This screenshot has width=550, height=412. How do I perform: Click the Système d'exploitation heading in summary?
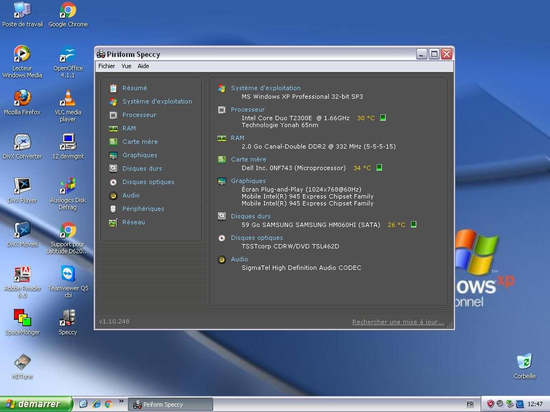(x=265, y=88)
